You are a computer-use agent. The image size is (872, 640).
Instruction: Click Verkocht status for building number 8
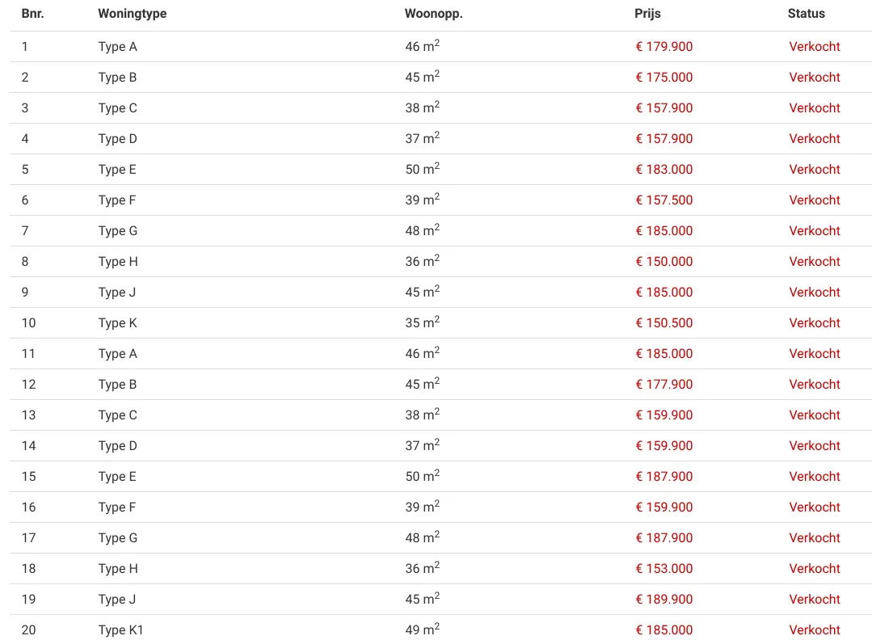814,261
